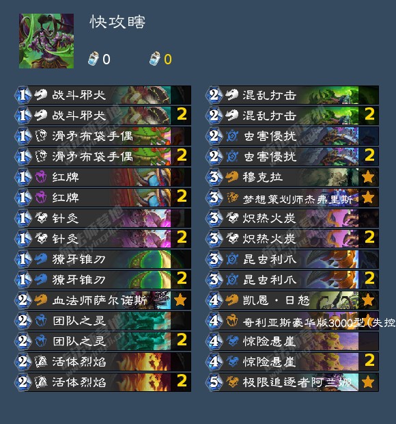The image size is (396, 424).
Task: Click the white arcane dust jar icon
Action: 93,59
